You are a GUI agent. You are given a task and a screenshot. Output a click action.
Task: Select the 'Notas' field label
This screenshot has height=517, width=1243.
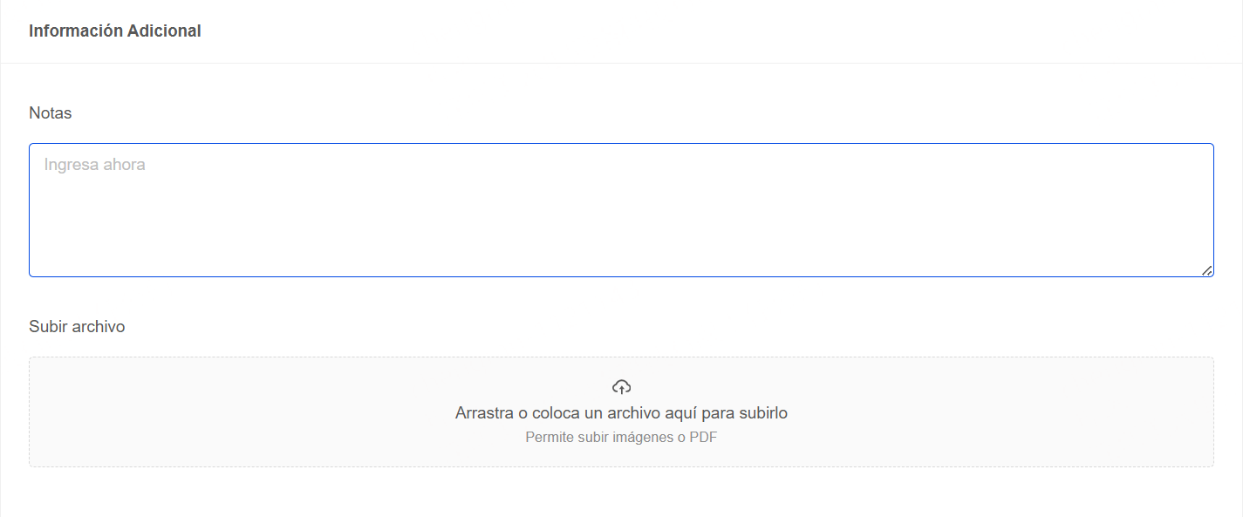click(x=51, y=112)
